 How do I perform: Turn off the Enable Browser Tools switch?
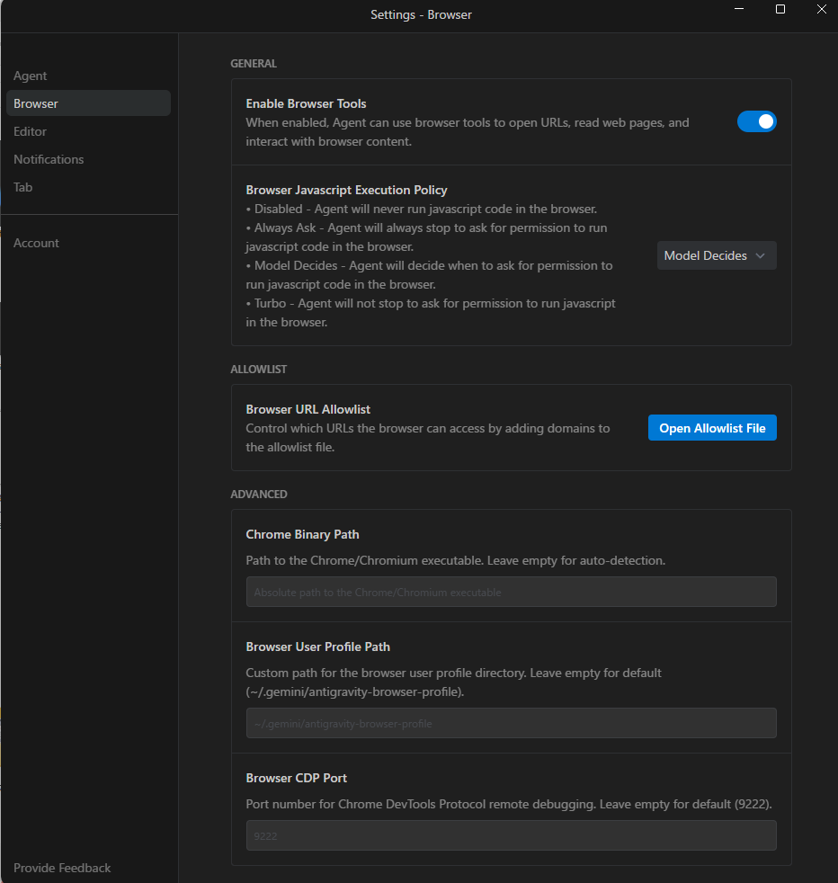coord(756,121)
